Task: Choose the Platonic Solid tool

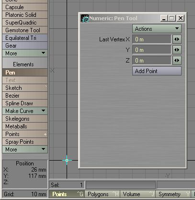Action: click(25, 15)
